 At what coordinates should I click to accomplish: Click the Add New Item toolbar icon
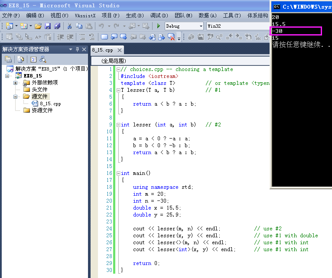pyautogui.click(x=24, y=26)
